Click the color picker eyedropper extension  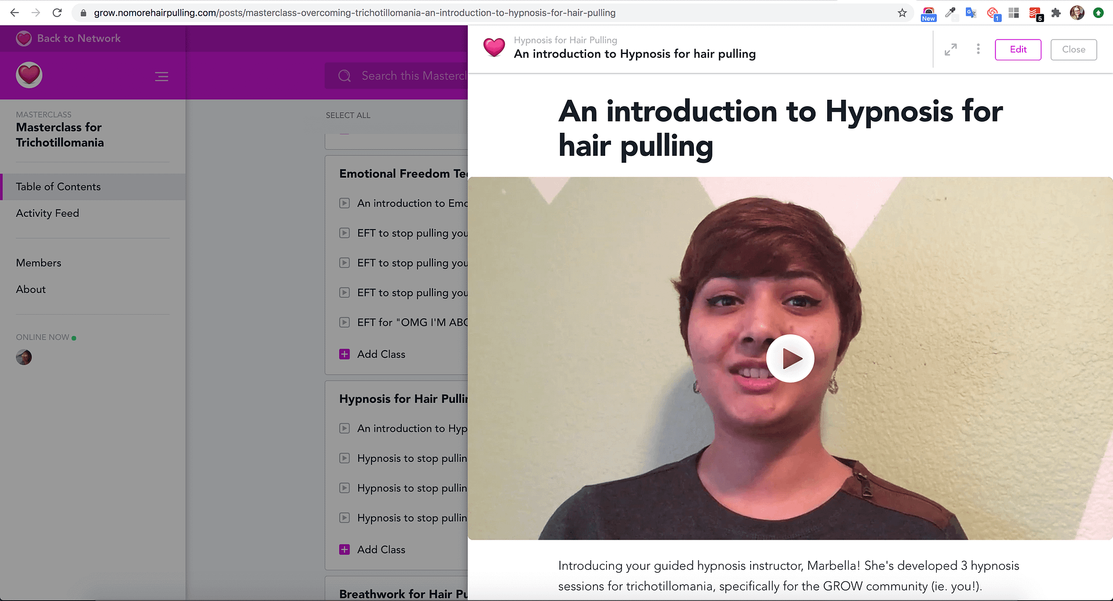pos(950,13)
